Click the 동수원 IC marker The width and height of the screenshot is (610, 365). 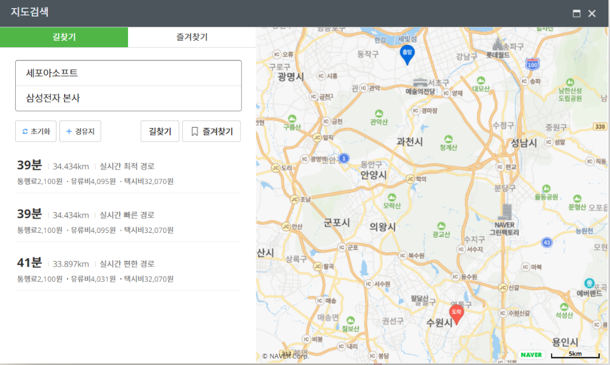pyautogui.click(x=456, y=277)
